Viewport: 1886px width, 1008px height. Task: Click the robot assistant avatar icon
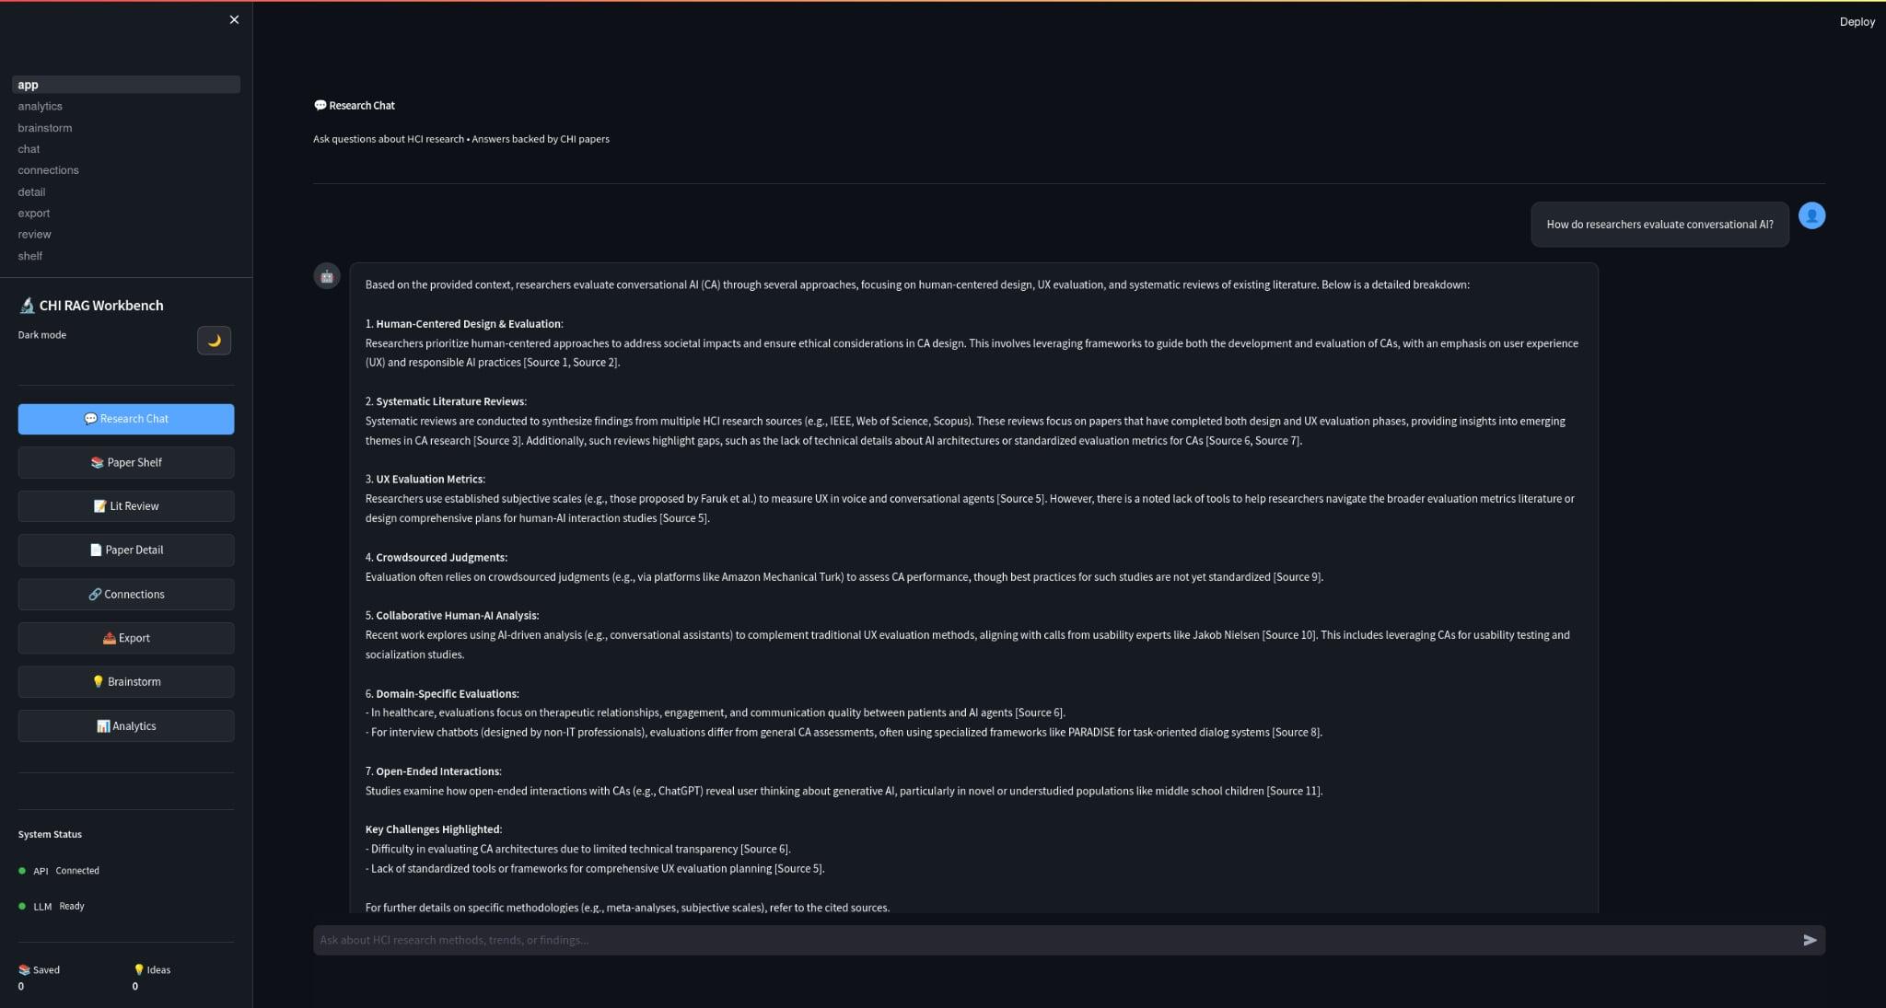[x=327, y=276]
